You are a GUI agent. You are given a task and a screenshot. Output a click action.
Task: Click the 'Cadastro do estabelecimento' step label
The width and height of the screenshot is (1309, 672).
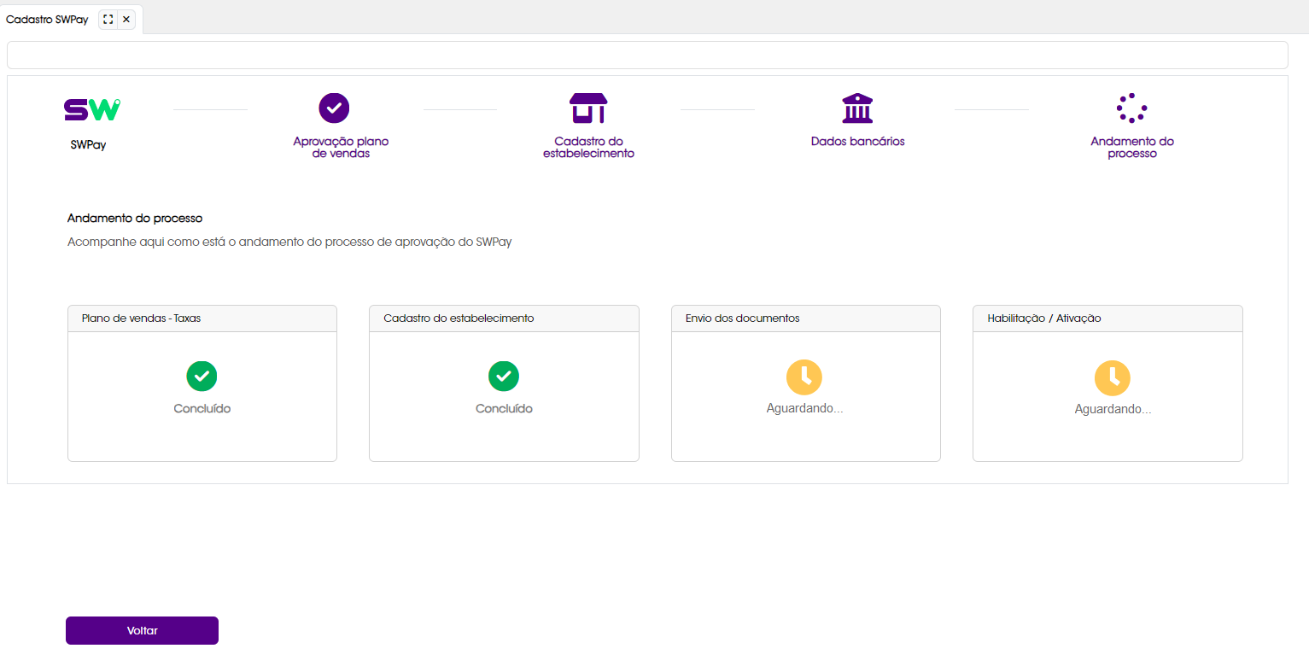tap(588, 147)
